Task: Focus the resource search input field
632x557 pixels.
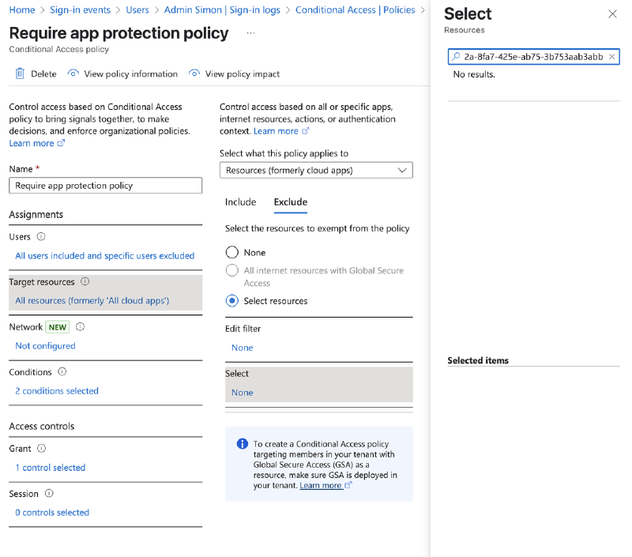Action: click(x=534, y=57)
